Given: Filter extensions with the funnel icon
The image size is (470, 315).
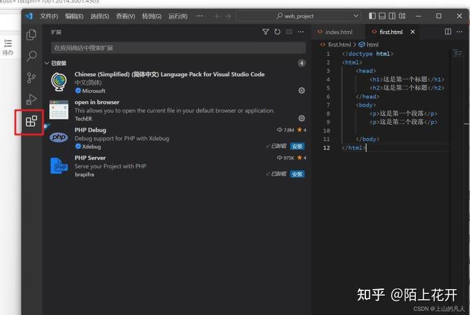Looking at the screenshot, I should [266, 31].
